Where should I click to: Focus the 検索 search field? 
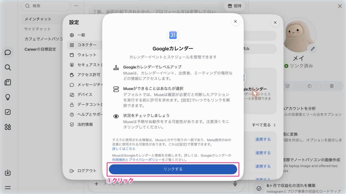point(46,6)
